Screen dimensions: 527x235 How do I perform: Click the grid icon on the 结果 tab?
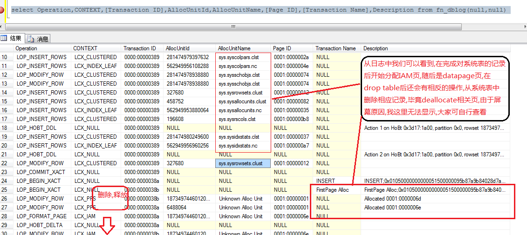click(x=4, y=38)
